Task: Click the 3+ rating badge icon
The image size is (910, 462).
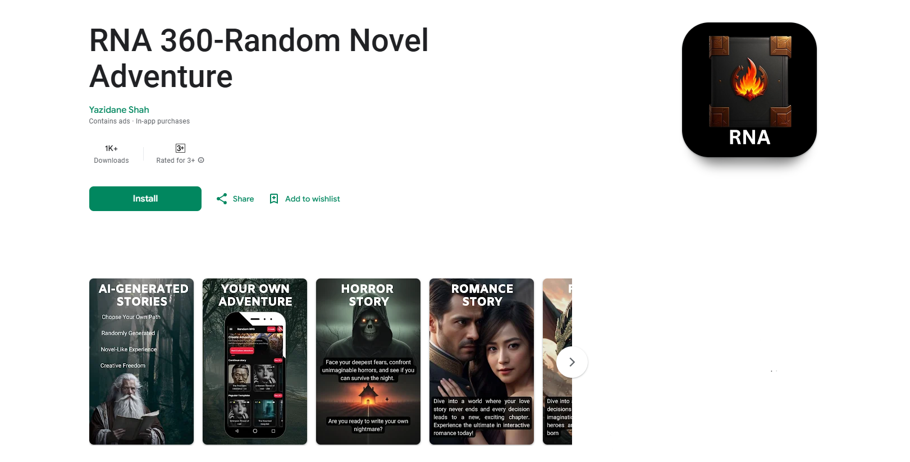Action: tap(180, 148)
